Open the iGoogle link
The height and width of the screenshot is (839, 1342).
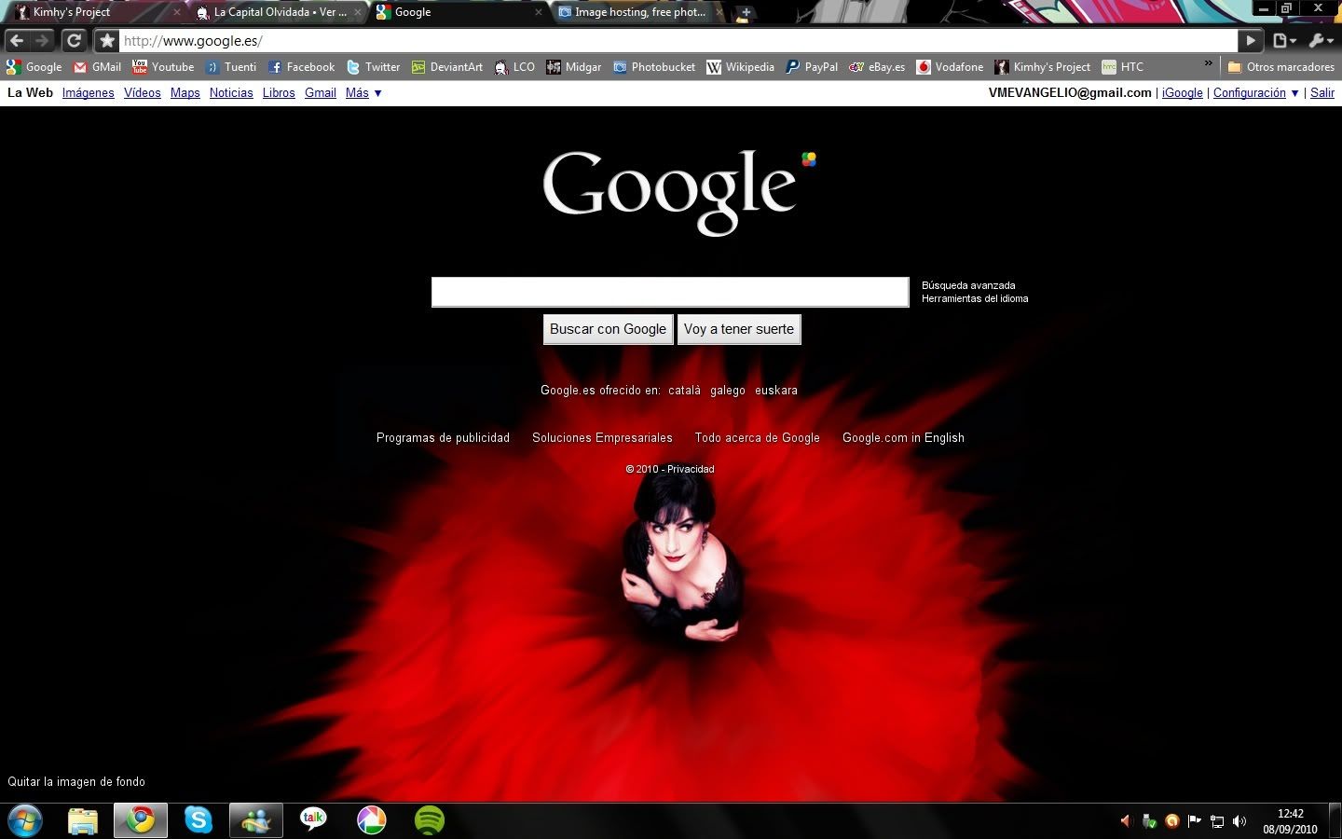coord(1183,93)
